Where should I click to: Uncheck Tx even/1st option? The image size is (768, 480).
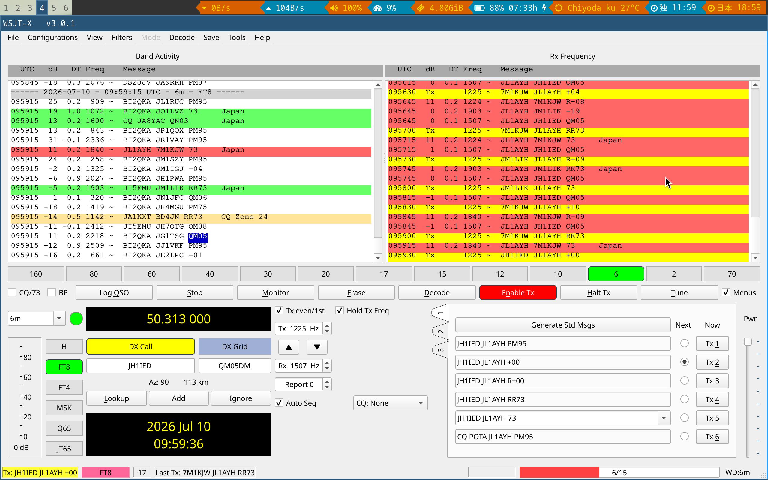click(279, 310)
